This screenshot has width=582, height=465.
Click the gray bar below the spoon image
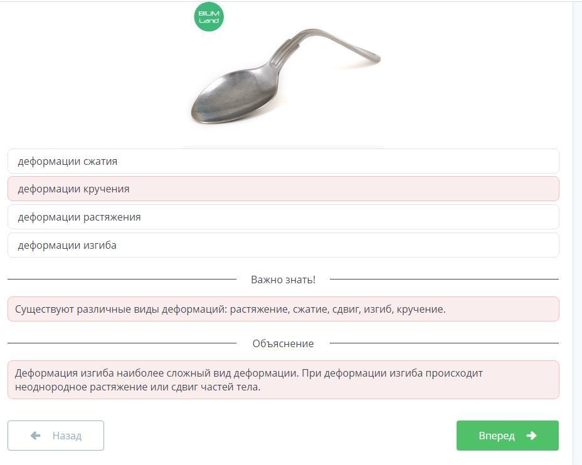pos(283,147)
